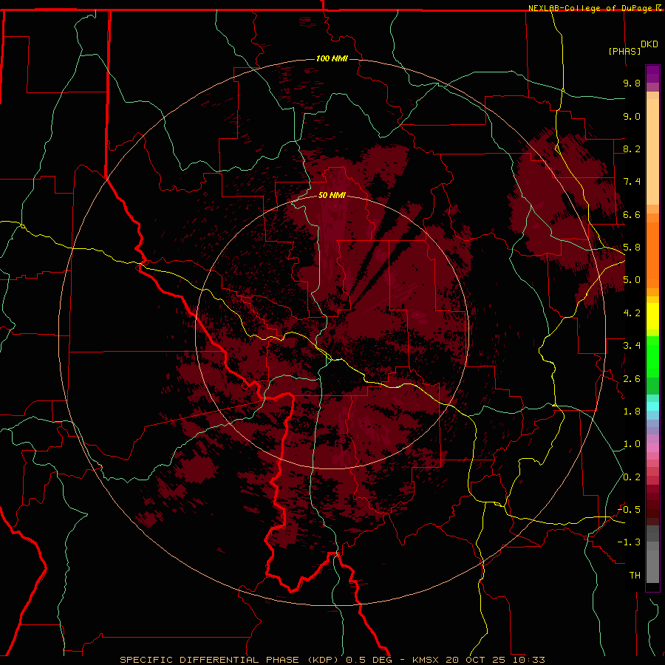The width and height of the screenshot is (665, 665).
Task: Click the -1.3 color scale value
Action: pos(629,542)
